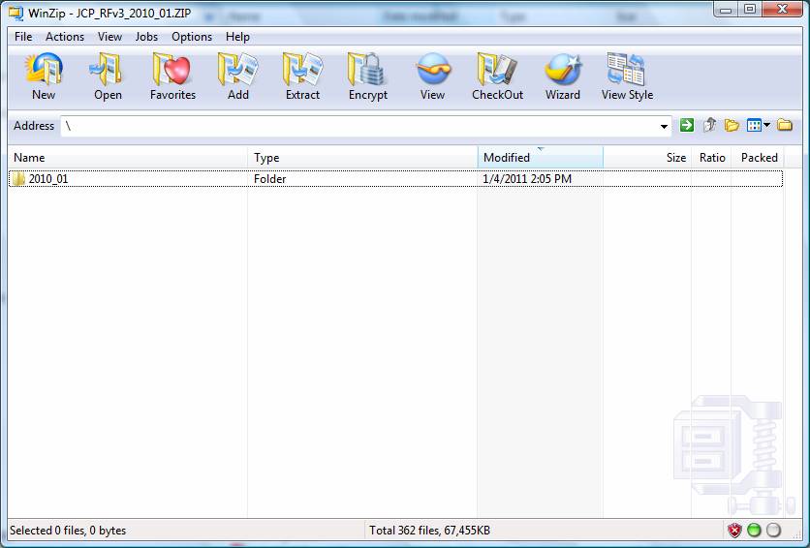Sort by the Name column header
This screenshot has width=810, height=548.
128,158
